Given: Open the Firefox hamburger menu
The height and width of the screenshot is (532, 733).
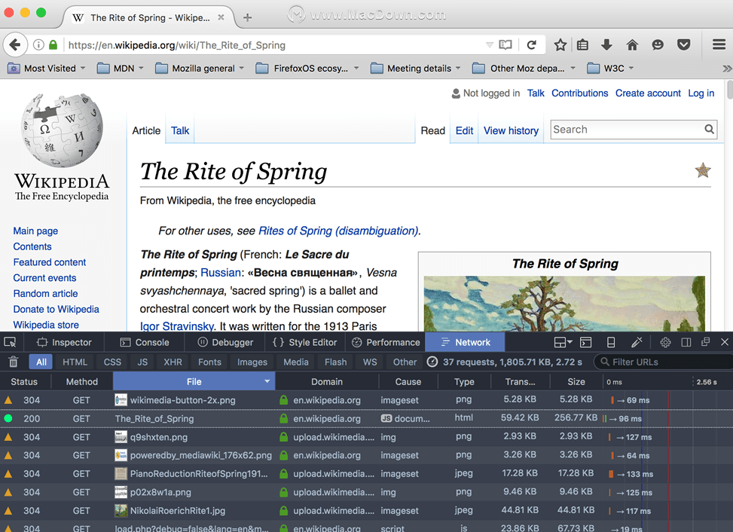Looking at the screenshot, I should [719, 45].
